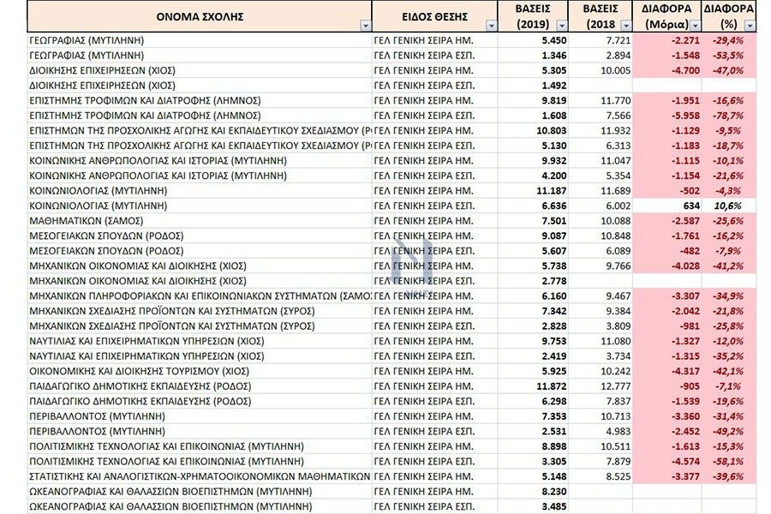Image resolution: width=771 pixels, height=514 pixels.
Task: Select the difference value -4.700
Action: pyautogui.click(x=667, y=70)
